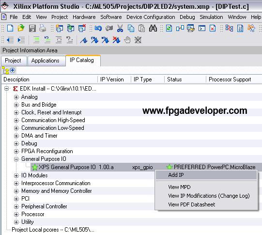262x235 pixels.
Task: Select Add IP from context menu
Action: pos(206,175)
